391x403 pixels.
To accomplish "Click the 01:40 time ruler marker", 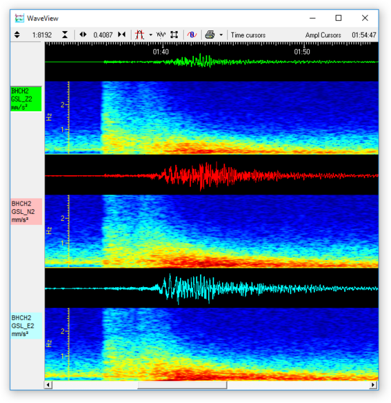I will 161,52.
